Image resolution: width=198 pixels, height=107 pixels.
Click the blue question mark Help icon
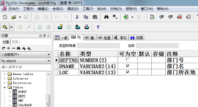(x=98, y=27)
